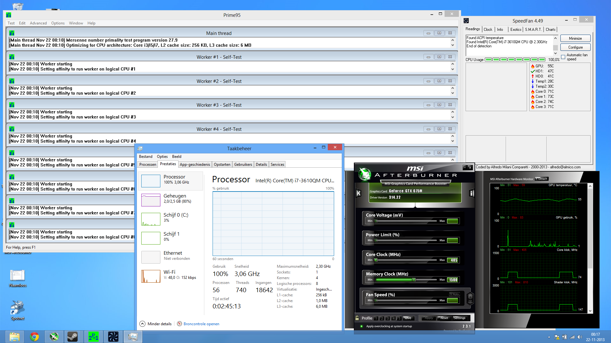This screenshot has height=343, width=611.
Task: Enable the Automatic fan speed checkbox
Action: 563,57
